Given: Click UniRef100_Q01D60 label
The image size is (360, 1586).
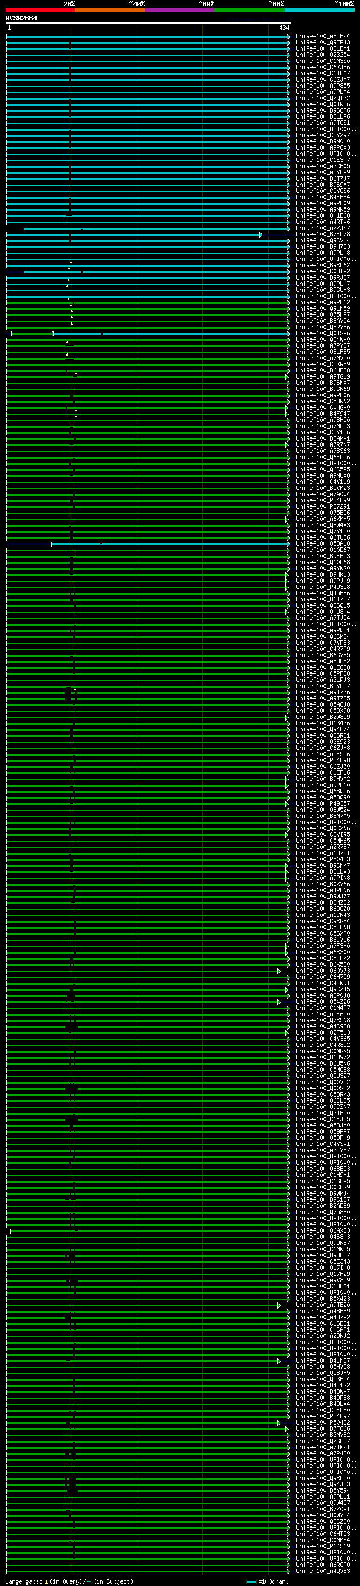Looking at the screenshot, I should pyautogui.click(x=323, y=216).
